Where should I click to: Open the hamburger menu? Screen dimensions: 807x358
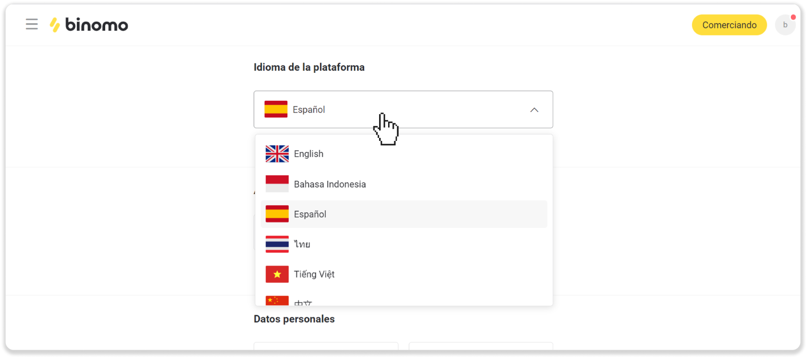(x=32, y=24)
